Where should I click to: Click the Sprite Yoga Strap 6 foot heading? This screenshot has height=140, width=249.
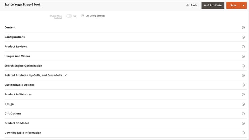(22, 4)
